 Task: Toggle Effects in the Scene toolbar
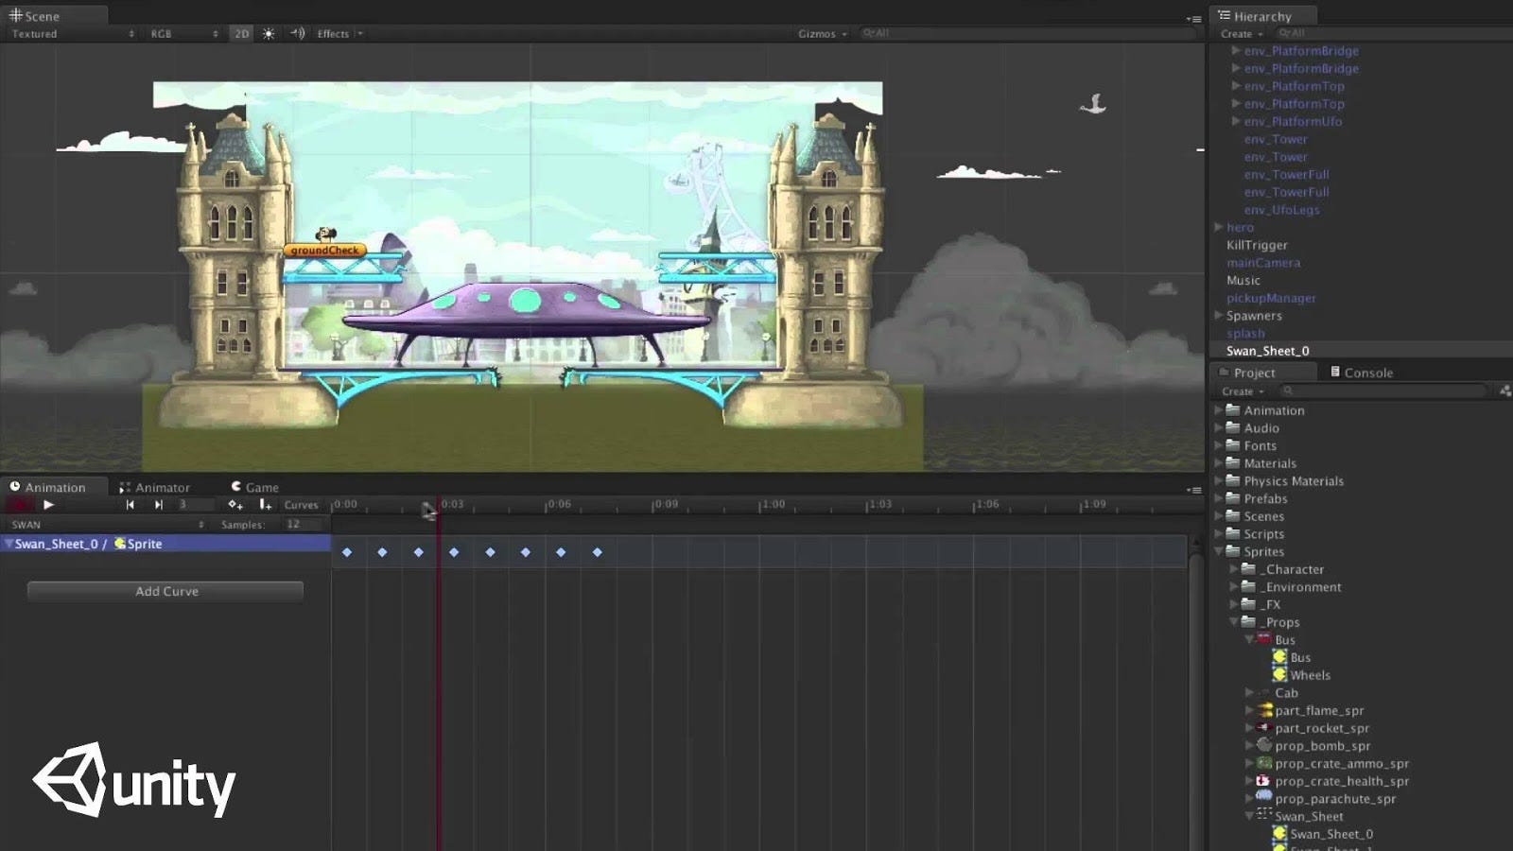pos(331,33)
